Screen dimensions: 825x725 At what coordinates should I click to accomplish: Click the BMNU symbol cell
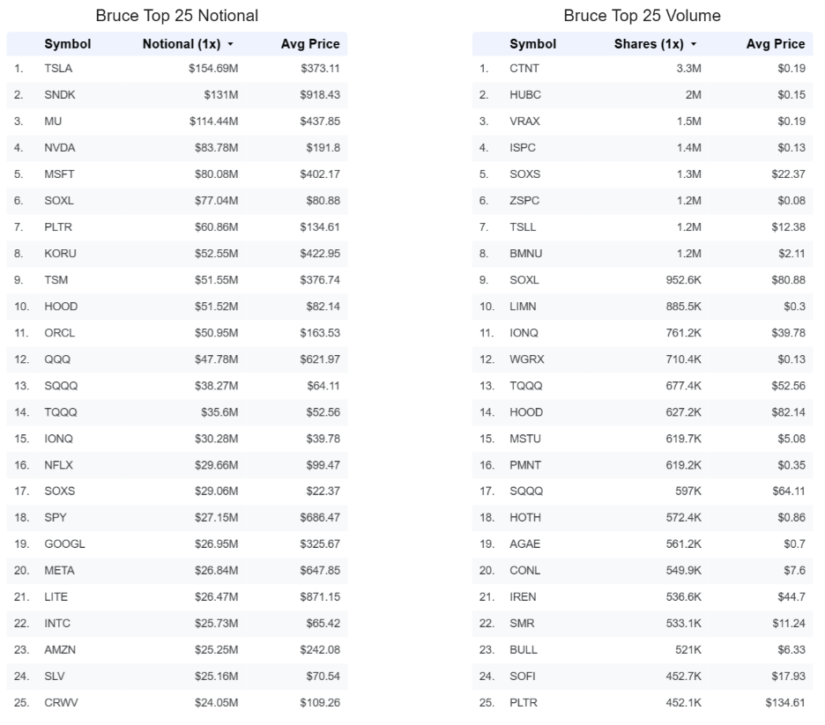click(525, 254)
